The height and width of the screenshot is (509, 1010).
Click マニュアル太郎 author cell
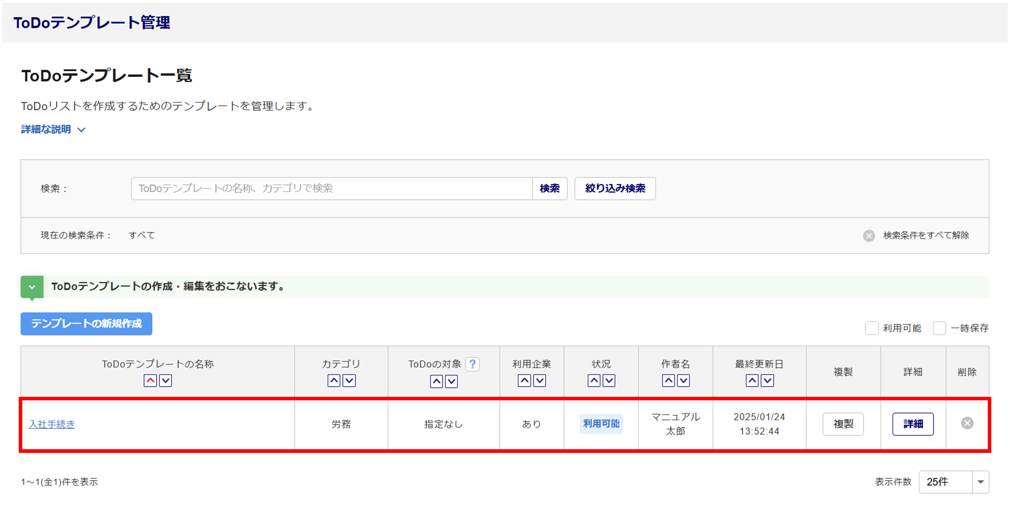(676, 424)
